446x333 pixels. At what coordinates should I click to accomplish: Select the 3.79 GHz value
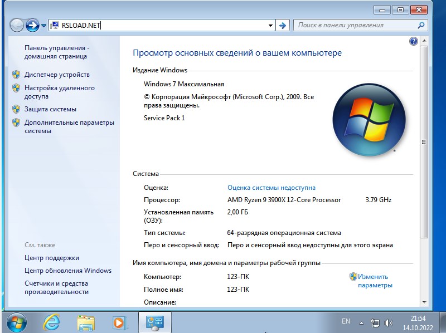[x=379, y=200]
